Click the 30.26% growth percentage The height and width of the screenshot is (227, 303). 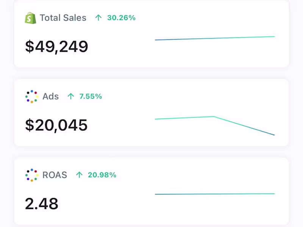coord(121,17)
